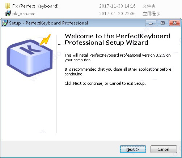Click date '2017-11-30 14:16'
The image size is (182, 158).
[117, 6]
